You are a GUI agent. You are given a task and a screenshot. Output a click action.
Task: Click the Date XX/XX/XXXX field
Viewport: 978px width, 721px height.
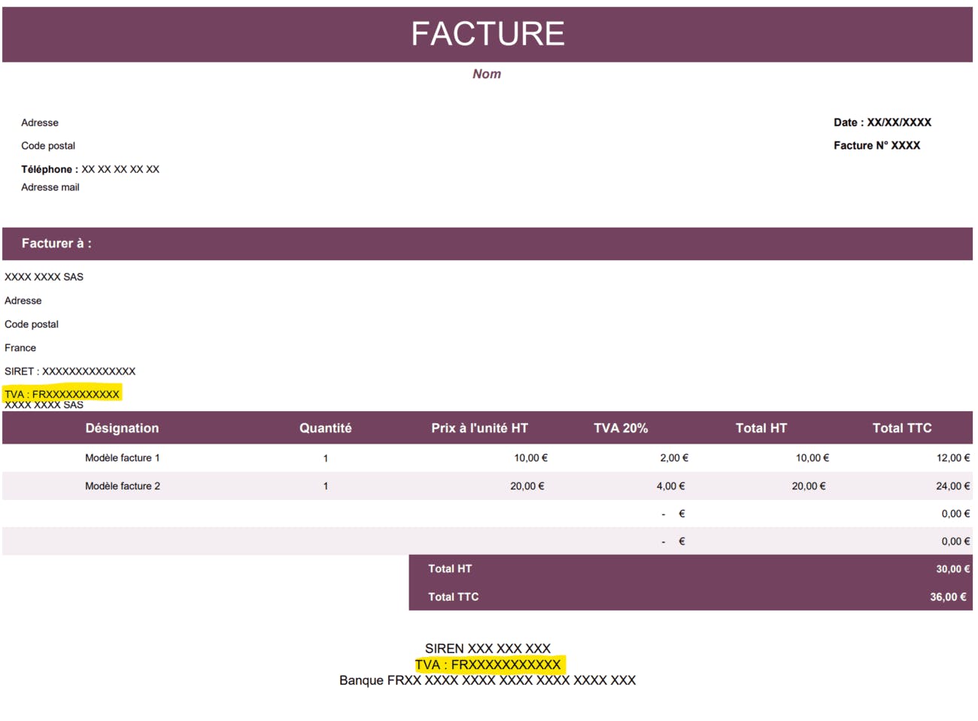click(882, 123)
